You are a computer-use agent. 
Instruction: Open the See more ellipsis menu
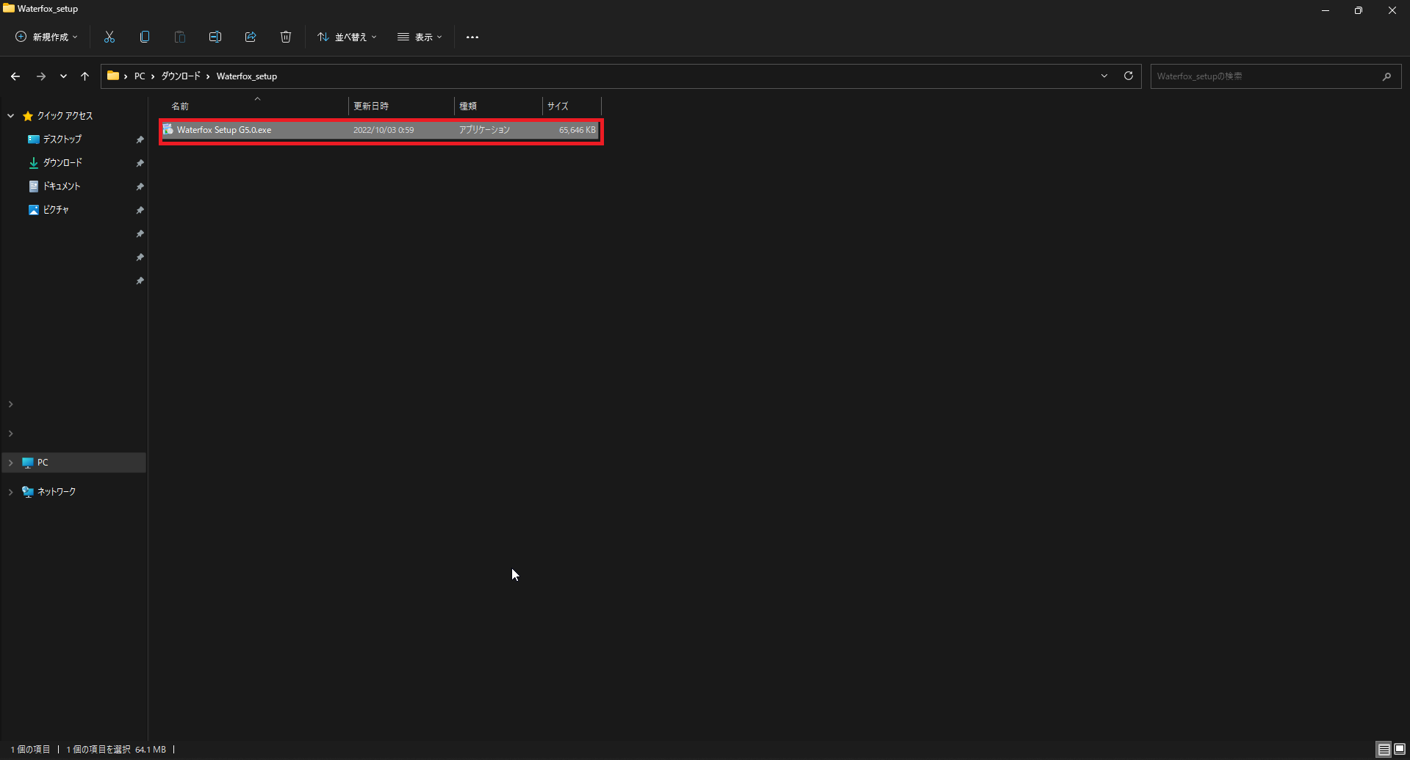coord(472,37)
